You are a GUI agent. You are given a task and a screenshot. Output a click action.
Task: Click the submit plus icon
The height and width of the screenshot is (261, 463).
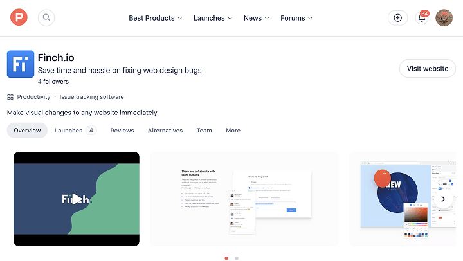[x=398, y=18]
